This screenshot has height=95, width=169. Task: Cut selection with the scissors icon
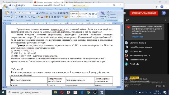11,12
